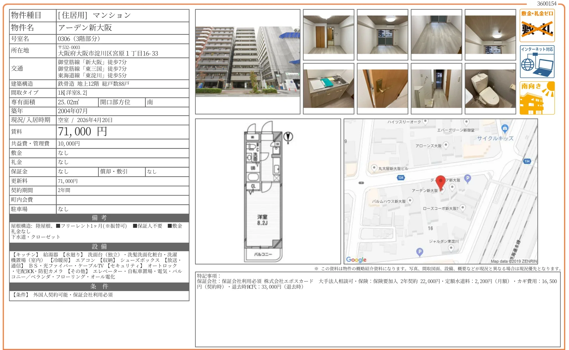The width and height of the screenshot is (569, 350).
Task: Click the property name アーデン新大阪 field
Action: point(85,28)
